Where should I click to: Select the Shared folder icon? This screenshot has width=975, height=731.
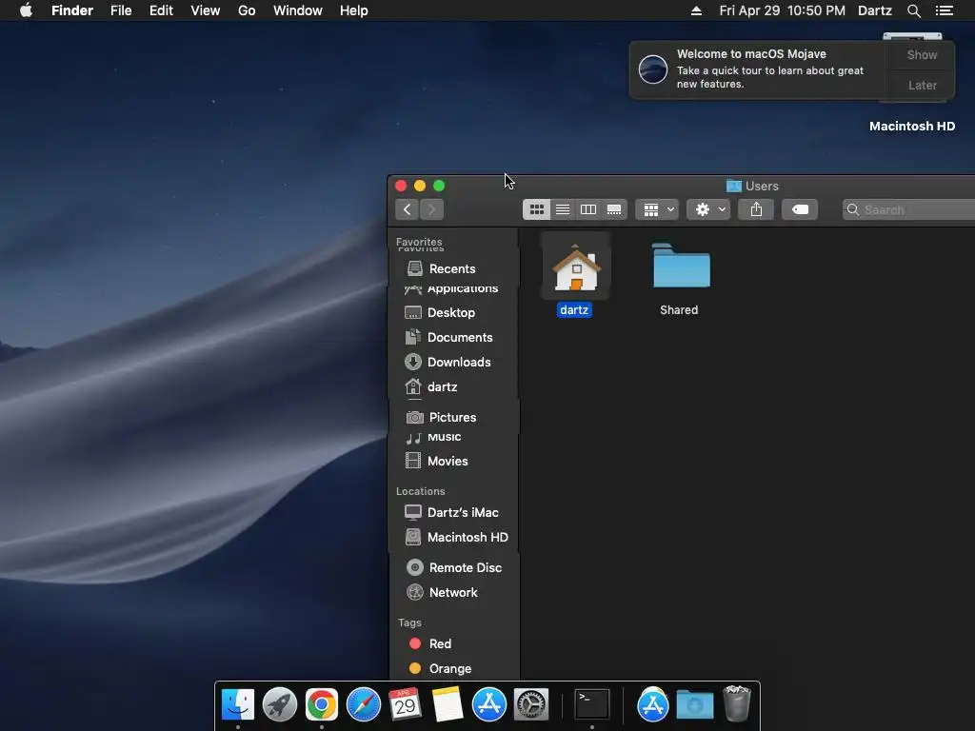[x=681, y=267]
